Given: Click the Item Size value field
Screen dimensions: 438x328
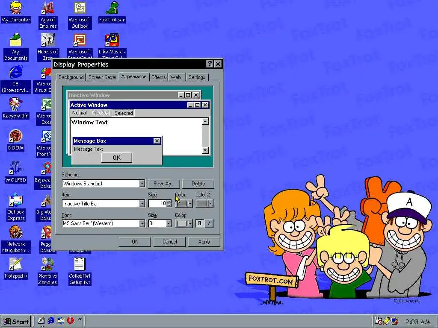Looking at the screenshot, I should tap(157, 203).
